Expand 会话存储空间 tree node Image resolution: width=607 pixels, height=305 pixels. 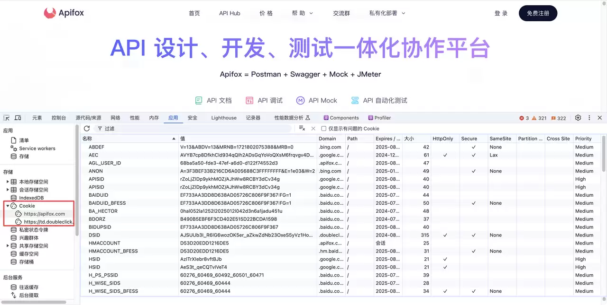click(8, 190)
